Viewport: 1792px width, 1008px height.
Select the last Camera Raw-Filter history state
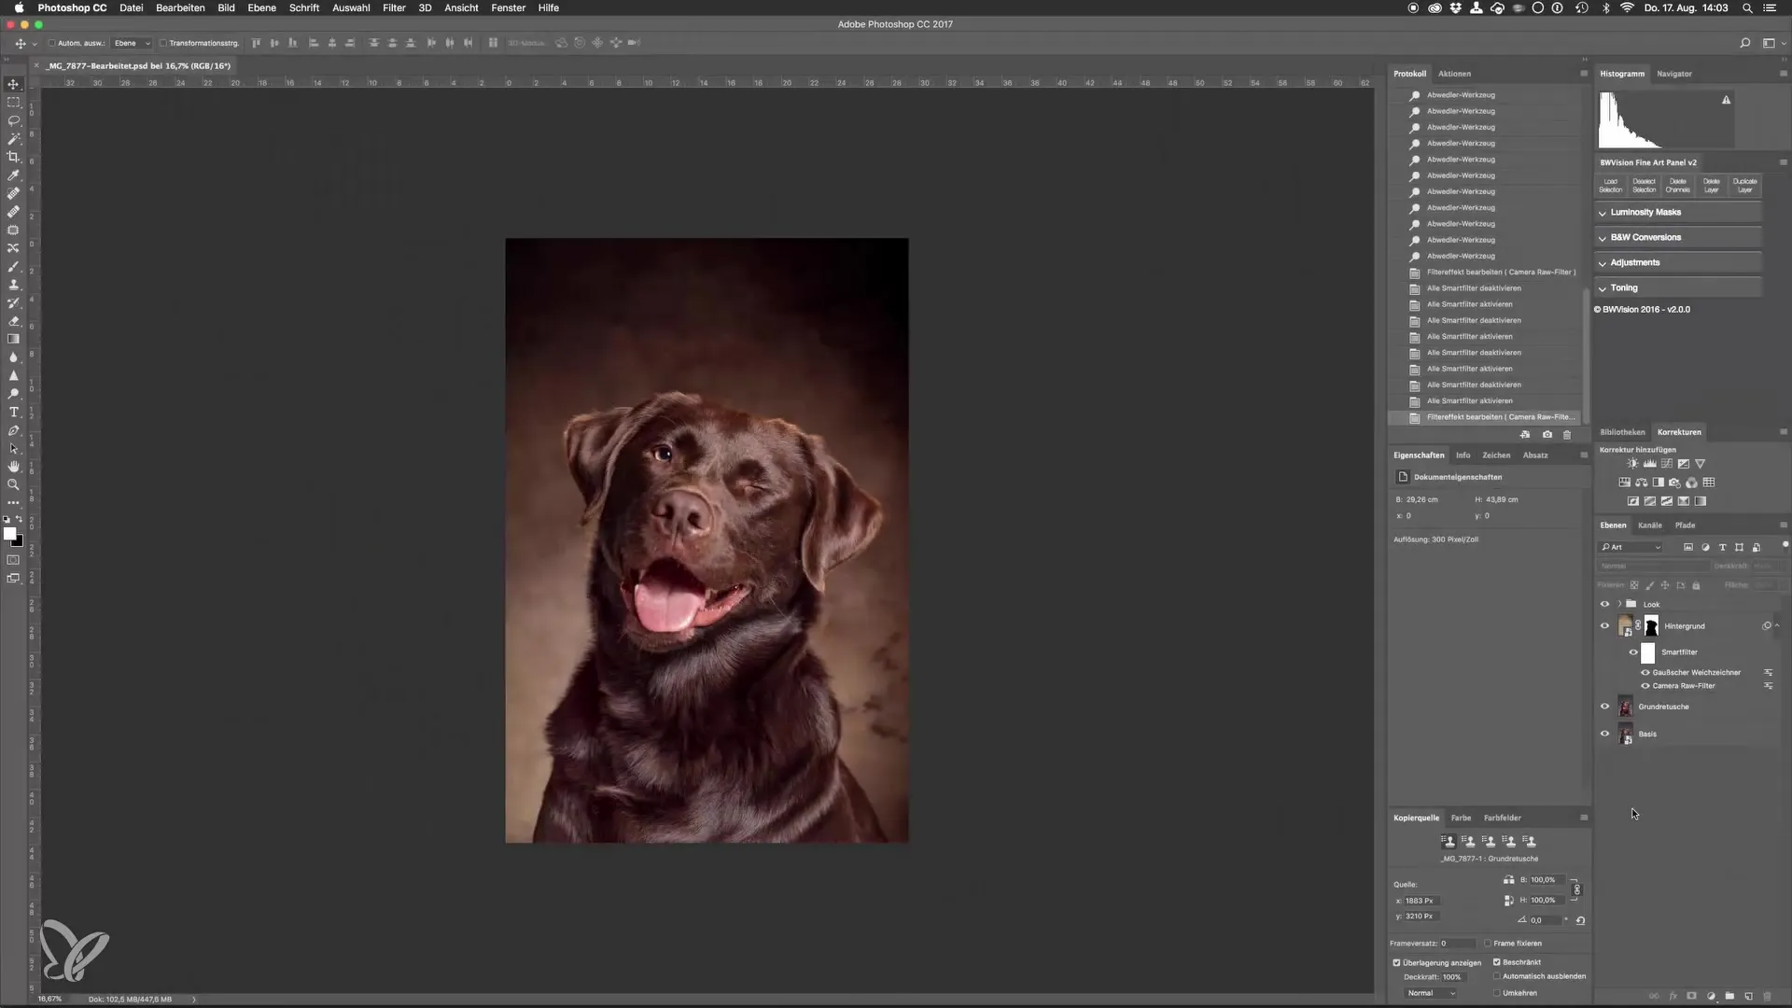pyautogui.click(x=1486, y=417)
